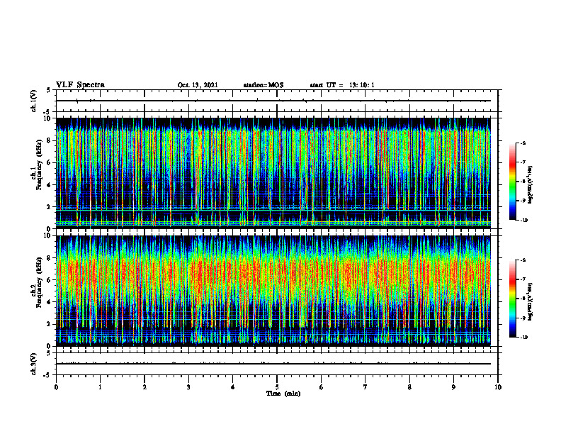Viewport: 561px width, 434px height.
Task: Click the ch.1 spectrogram color scale bar
Action: tap(512, 182)
